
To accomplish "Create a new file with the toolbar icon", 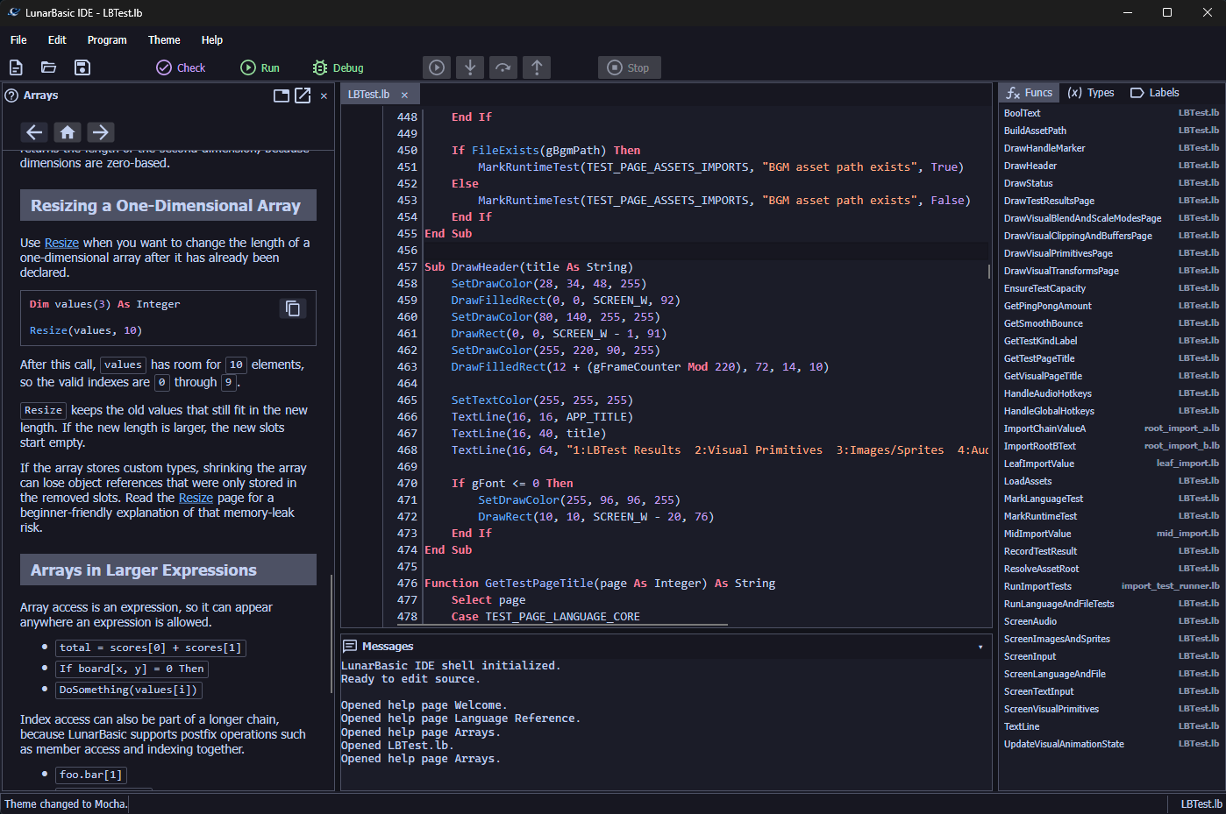I will (16, 67).
